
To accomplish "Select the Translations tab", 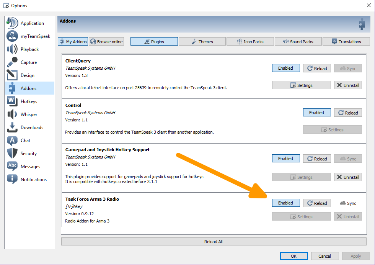I will point(346,42).
